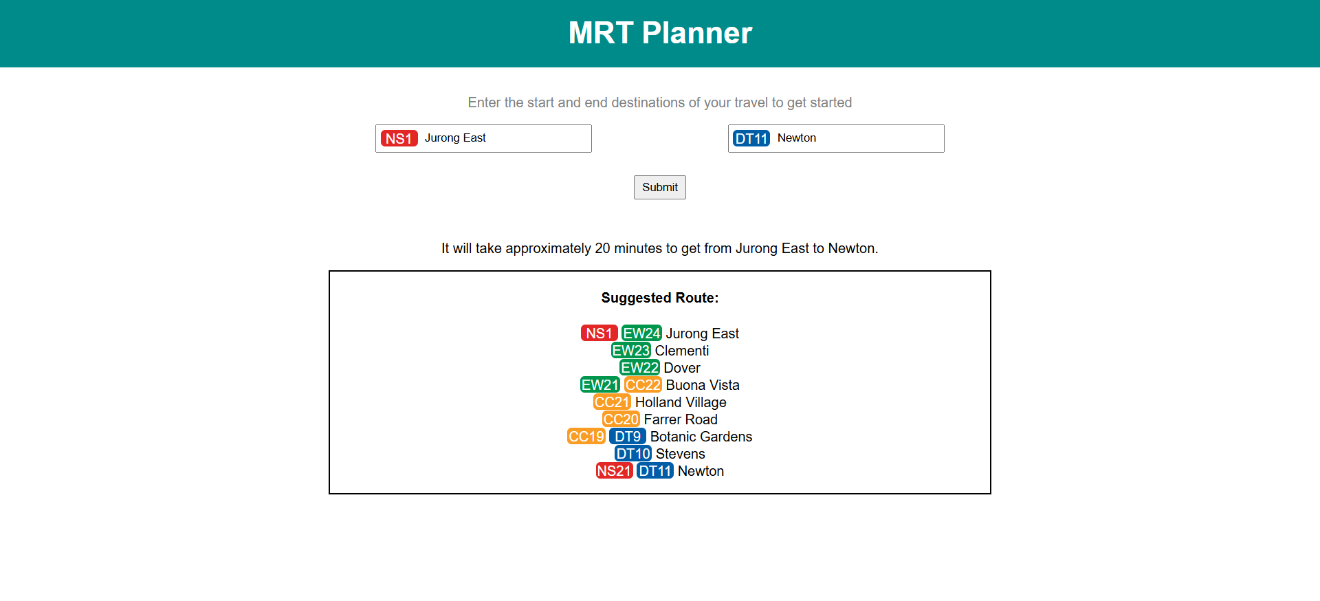
Task: Focus the Newton destination station field
Action: click(x=858, y=139)
